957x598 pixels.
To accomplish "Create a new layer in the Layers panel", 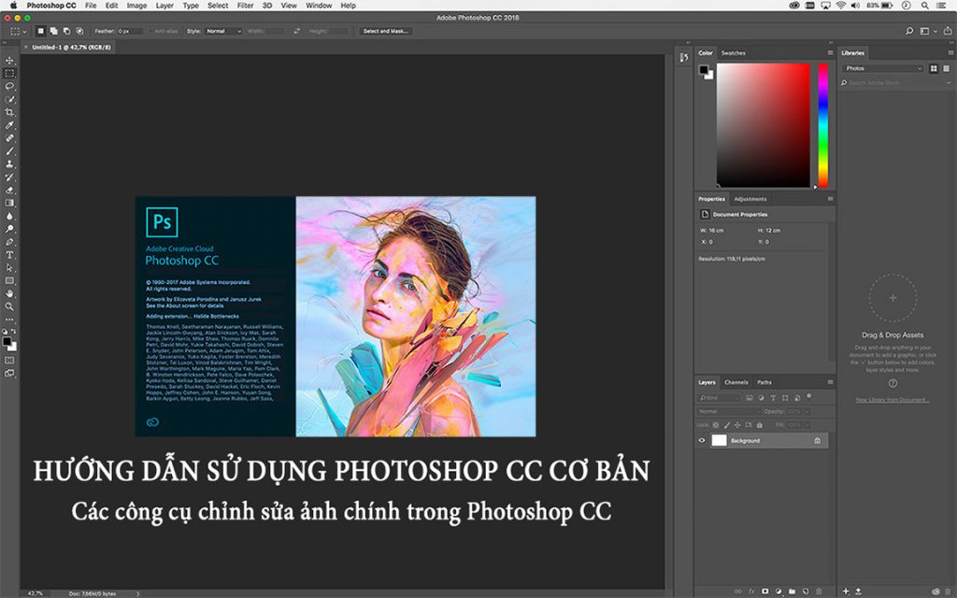I will (805, 591).
